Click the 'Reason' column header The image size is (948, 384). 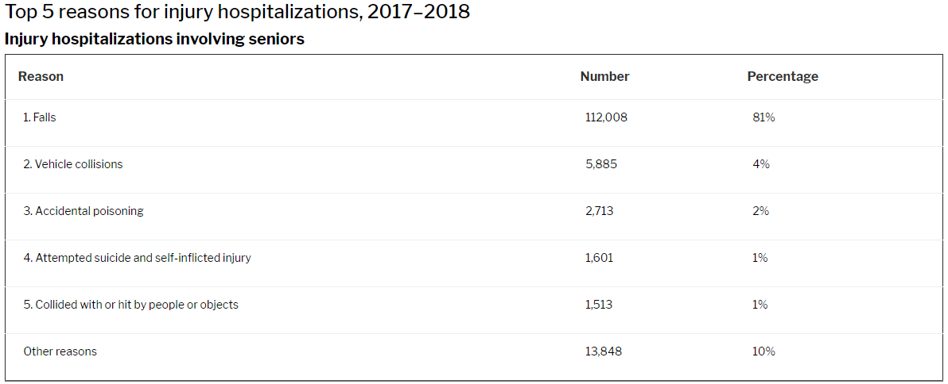[x=41, y=77]
